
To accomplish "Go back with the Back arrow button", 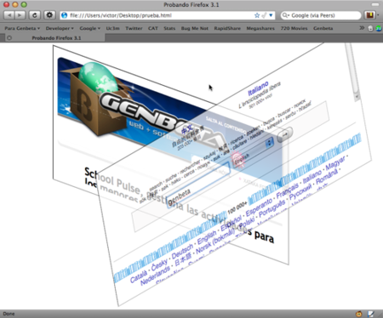I will [9, 15].
